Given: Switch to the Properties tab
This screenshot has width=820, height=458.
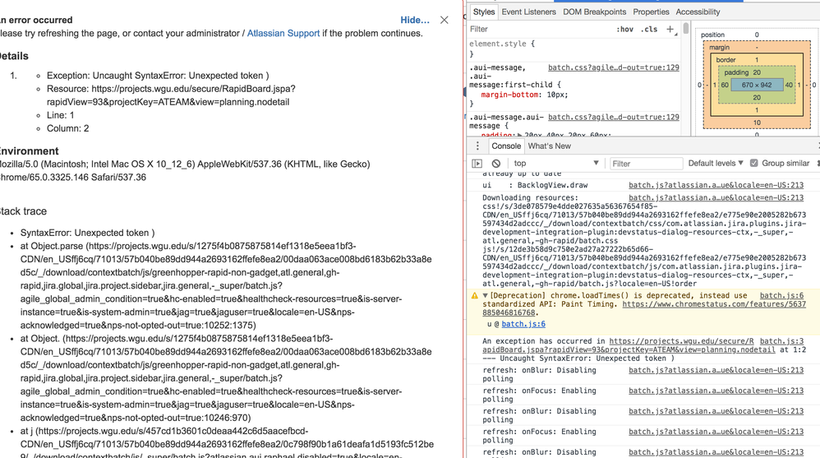Looking at the screenshot, I should coord(651,12).
